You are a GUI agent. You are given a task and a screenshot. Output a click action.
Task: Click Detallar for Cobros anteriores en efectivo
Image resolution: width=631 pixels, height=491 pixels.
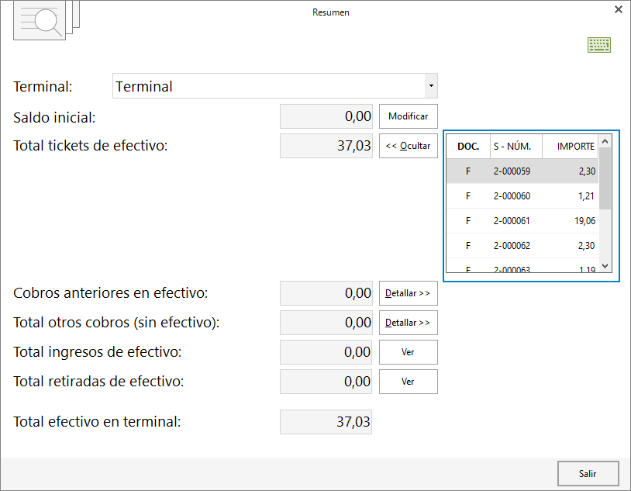pos(408,293)
